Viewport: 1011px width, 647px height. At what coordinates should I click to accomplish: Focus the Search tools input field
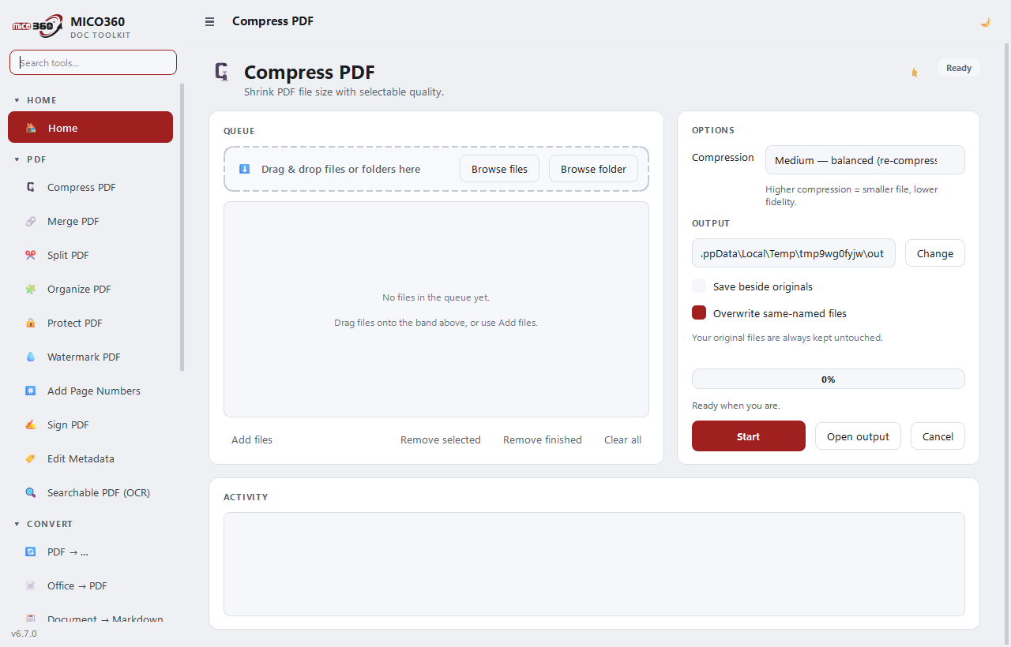click(93, 62)
